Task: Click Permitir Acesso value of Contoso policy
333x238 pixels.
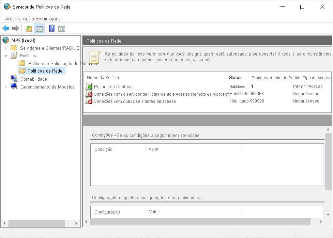Action: point(308,86)
